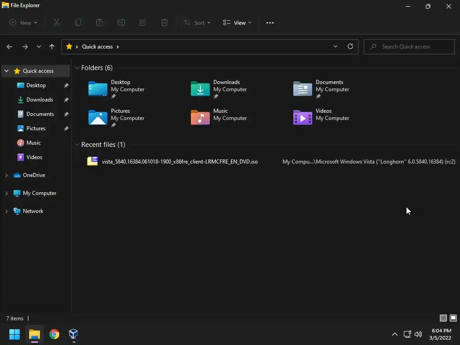Open network status tray icon
Viewport: 460px width, 345px height.
[407, 334]
